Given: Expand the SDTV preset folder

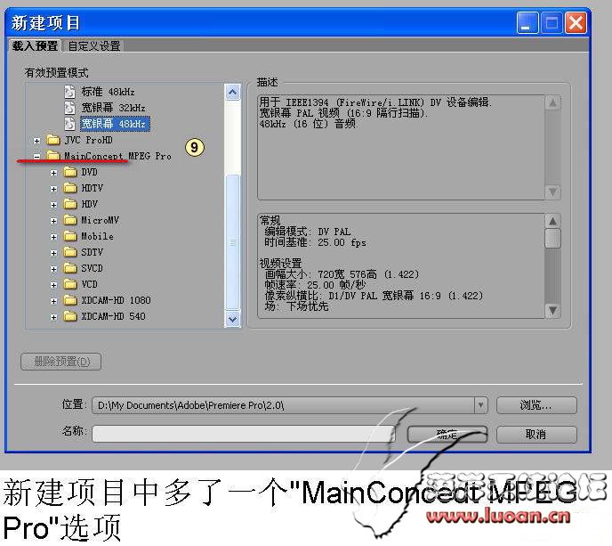Looking at the screenshot, I should (54, 253).
